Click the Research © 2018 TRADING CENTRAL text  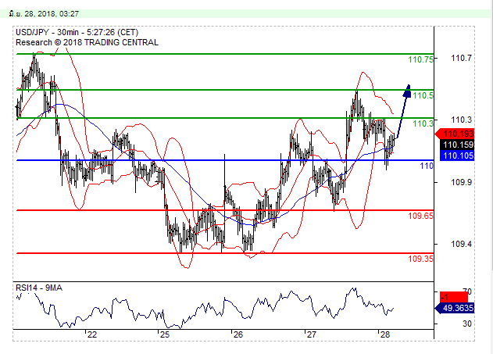tap(87, 42)
